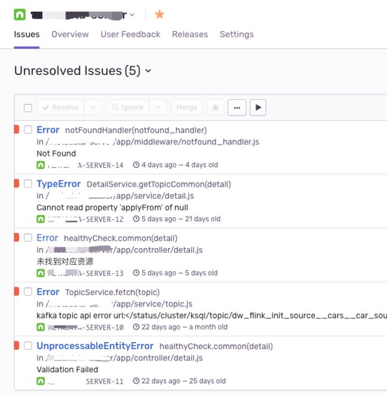The width and height of the screenshot is (387, 395).
Task: Click the Merge button
Action: (x=187, y=108)
